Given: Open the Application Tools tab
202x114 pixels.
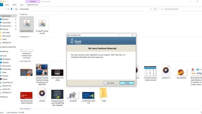Looking at the screenshot, I should (33, 5).
